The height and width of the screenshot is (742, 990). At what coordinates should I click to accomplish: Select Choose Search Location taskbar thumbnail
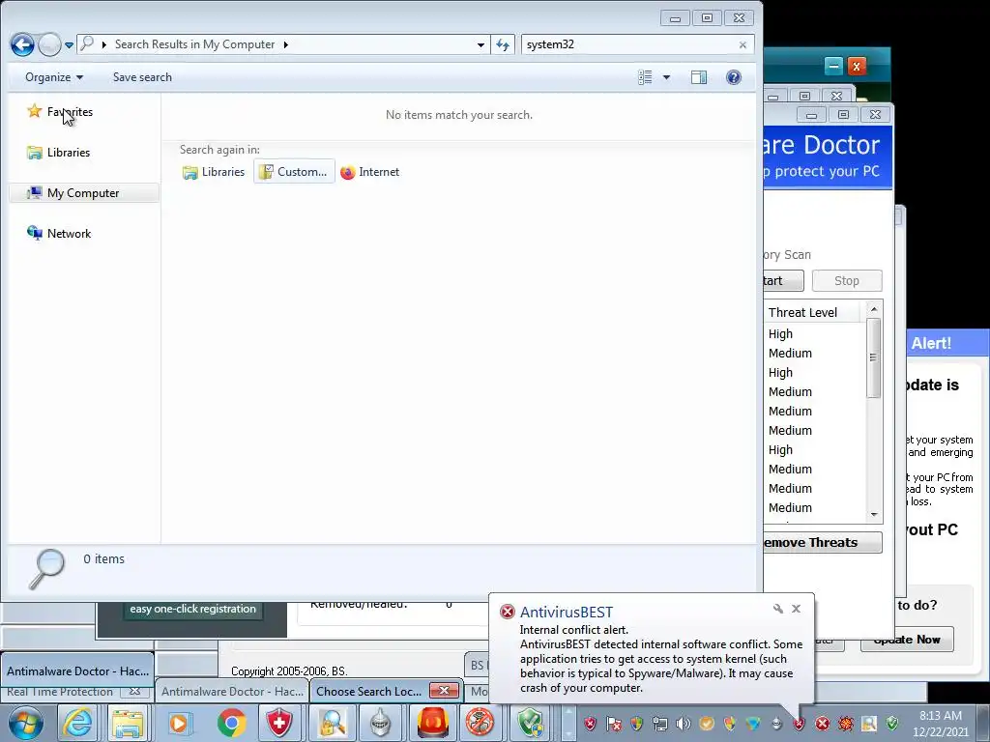pyautogui.click(x=369, y=692)
